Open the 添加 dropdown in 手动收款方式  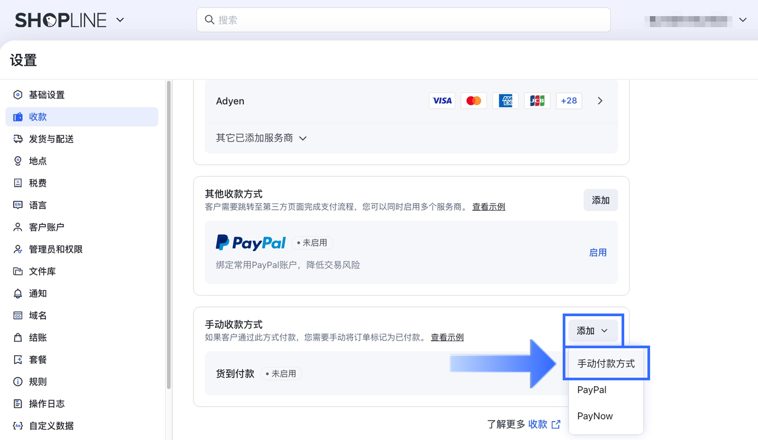[593, 330]
